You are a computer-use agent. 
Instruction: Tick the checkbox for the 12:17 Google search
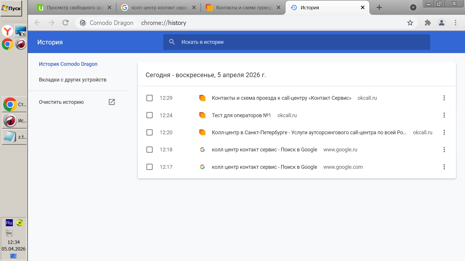pos(149,167)
